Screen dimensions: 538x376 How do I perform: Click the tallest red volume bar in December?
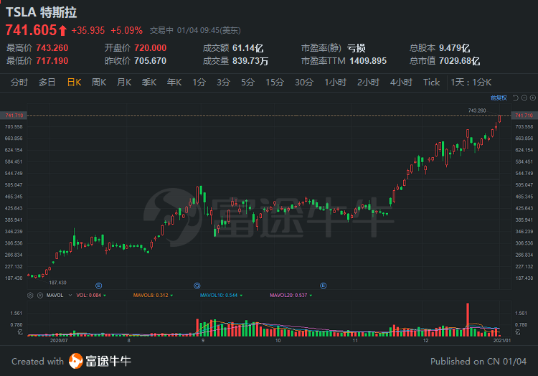coord(468,319)
